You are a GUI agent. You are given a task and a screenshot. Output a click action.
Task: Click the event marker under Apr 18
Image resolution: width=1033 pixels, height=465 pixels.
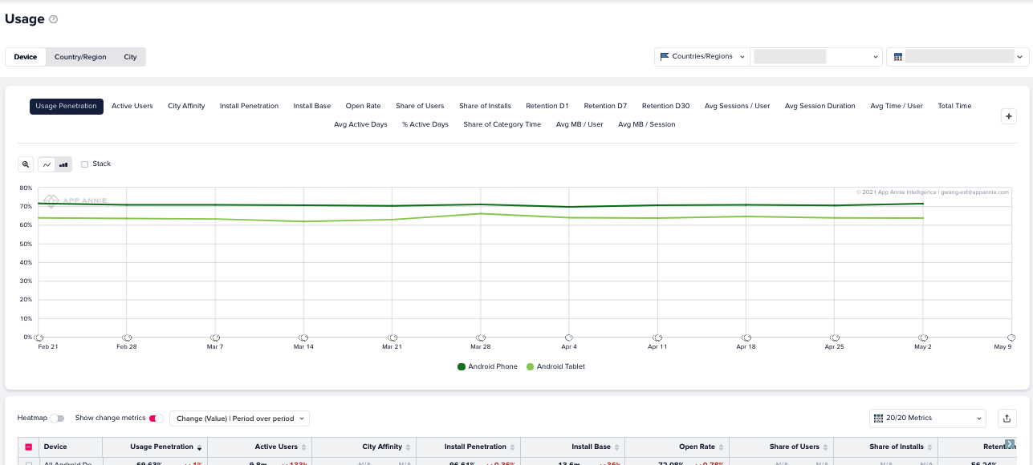pos(746,338)
